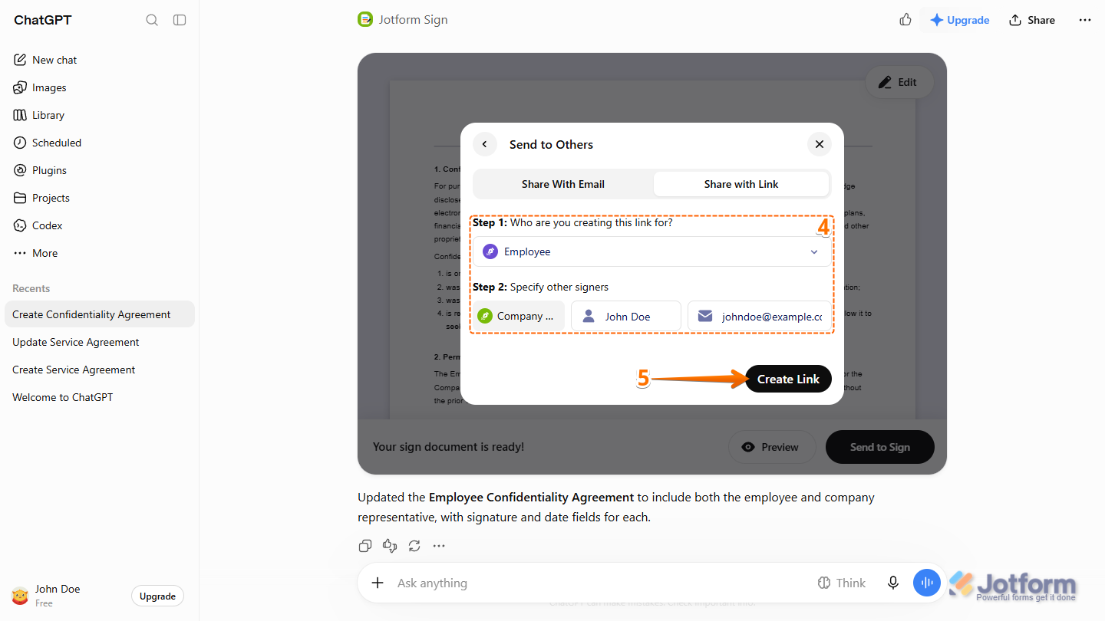Start voice mode with the blue waveform button
Screen dimensions: 1105x621
tap(927, 583)
